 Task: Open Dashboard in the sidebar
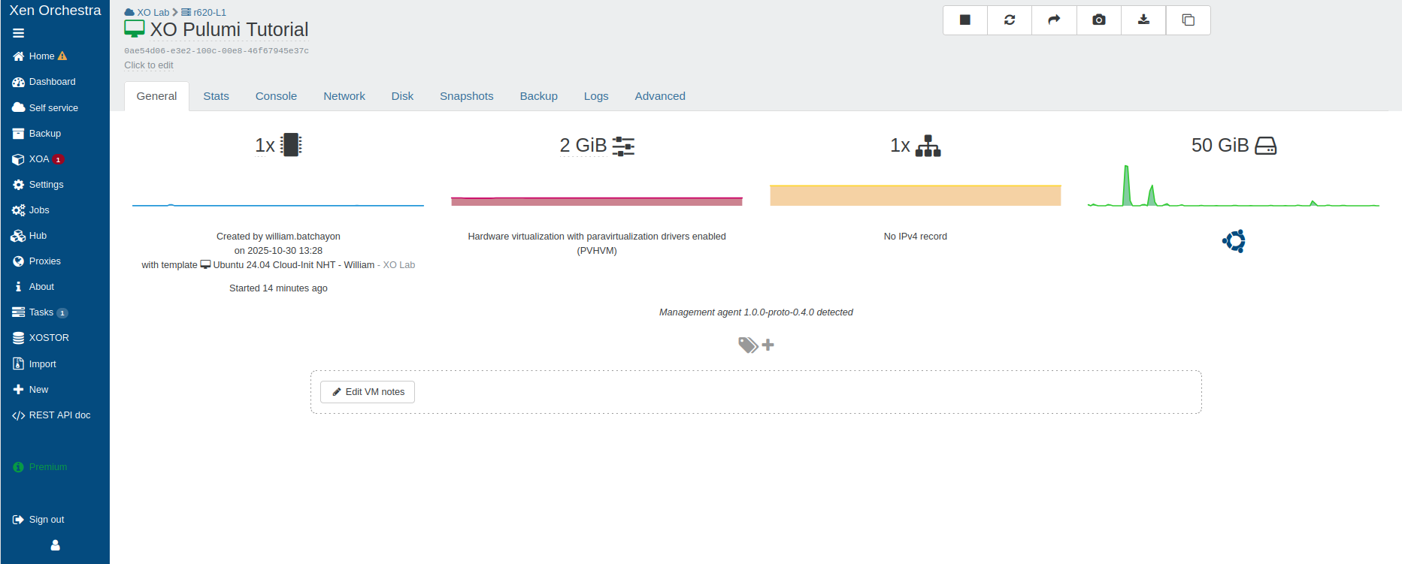pyautogui.click(x=52, y=82)
